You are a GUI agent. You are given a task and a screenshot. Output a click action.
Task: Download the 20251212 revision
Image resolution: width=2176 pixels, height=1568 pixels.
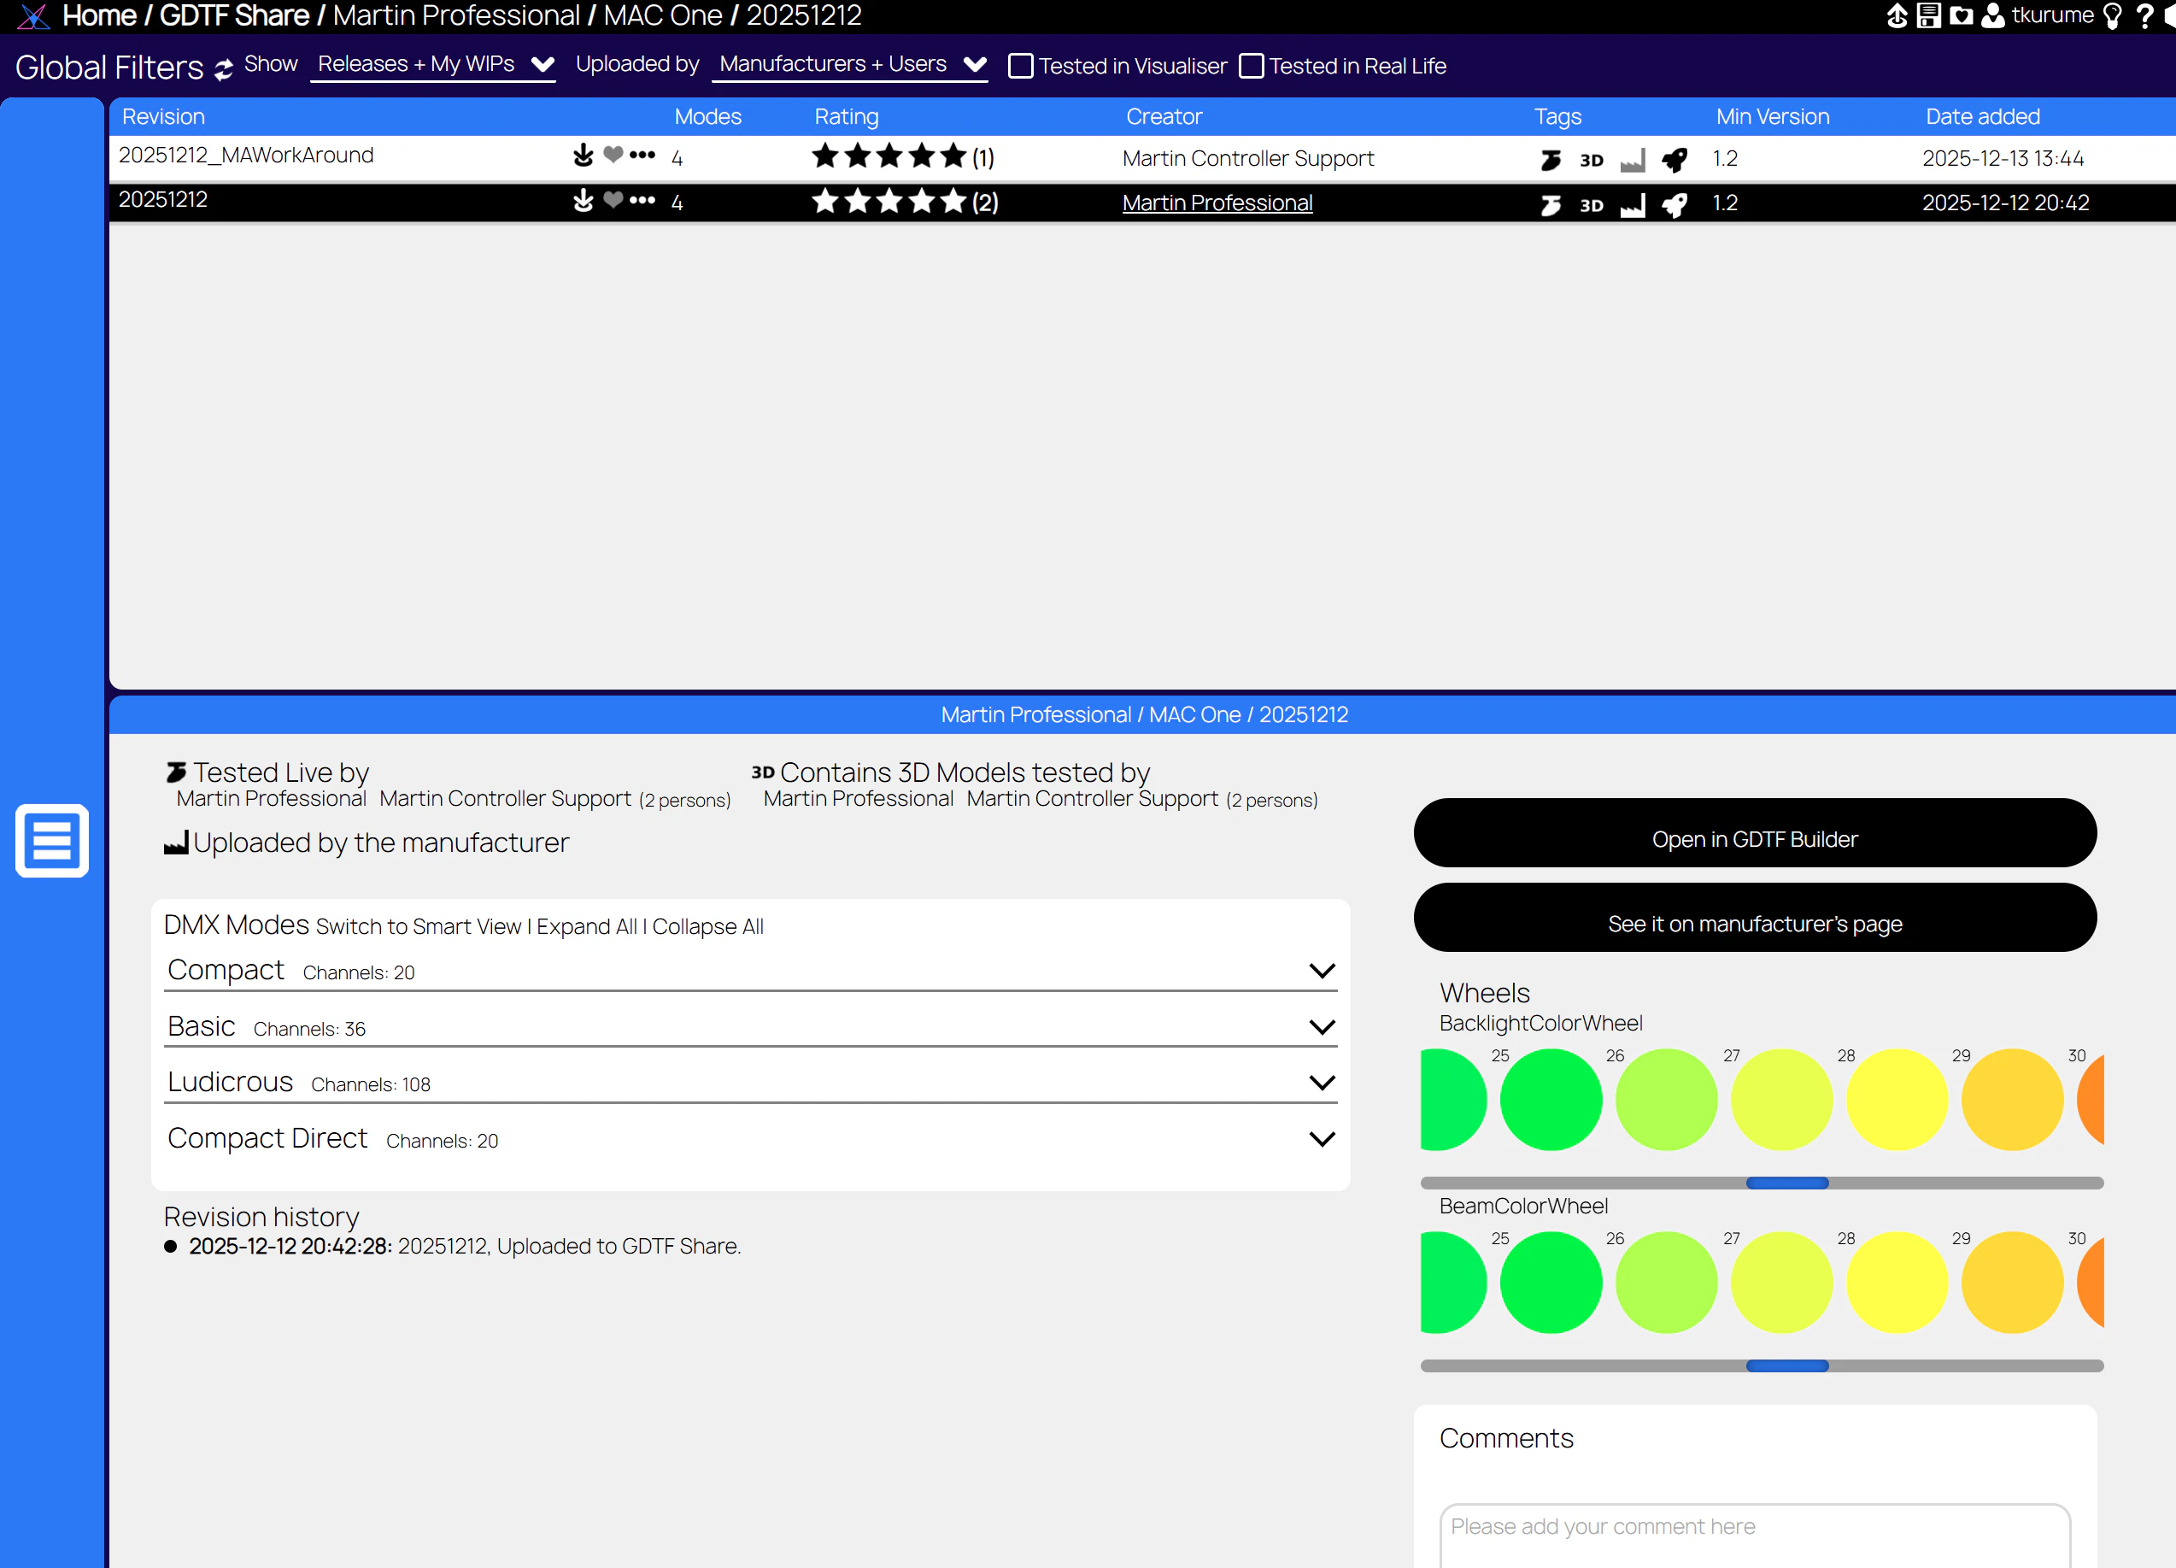coord(583,201)
